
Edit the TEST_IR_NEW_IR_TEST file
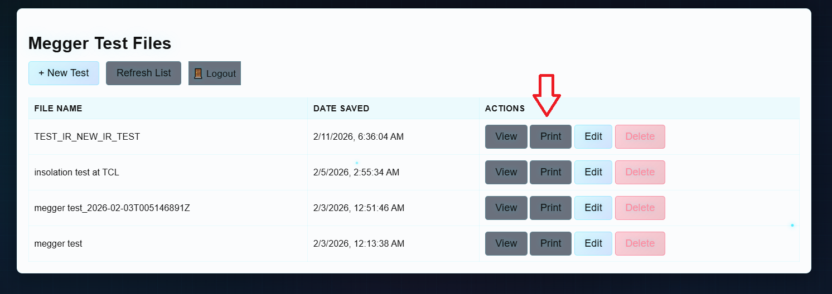593,136
